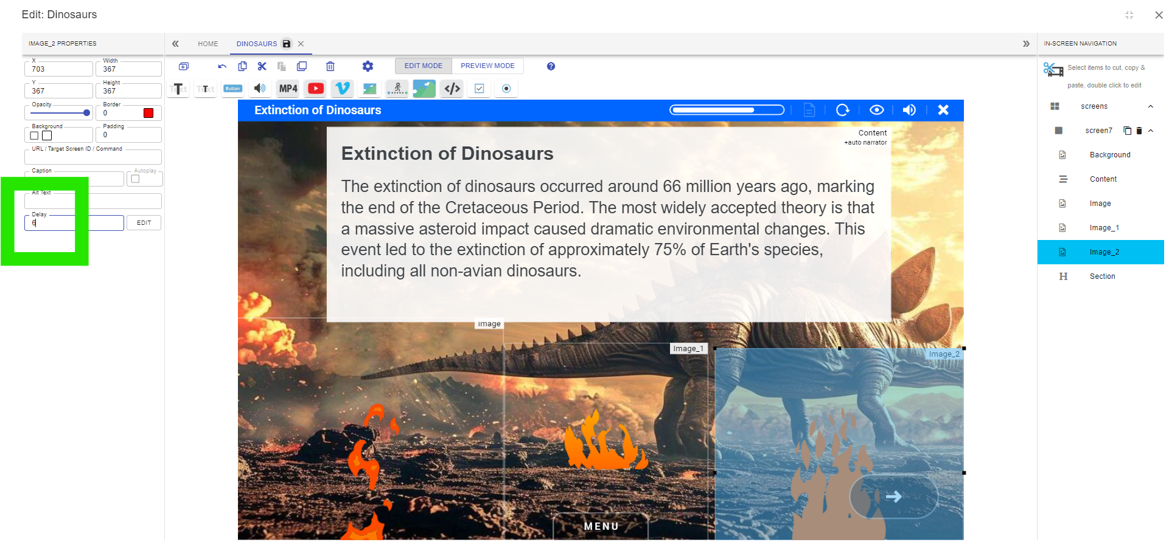Close the Dinosaurs tab
1169x545 pixels.
click(x=301, y=44)
